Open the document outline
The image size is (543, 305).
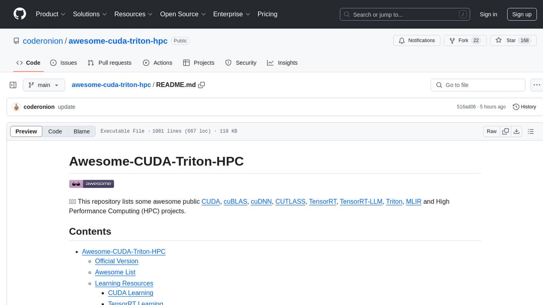click(531, 131)
